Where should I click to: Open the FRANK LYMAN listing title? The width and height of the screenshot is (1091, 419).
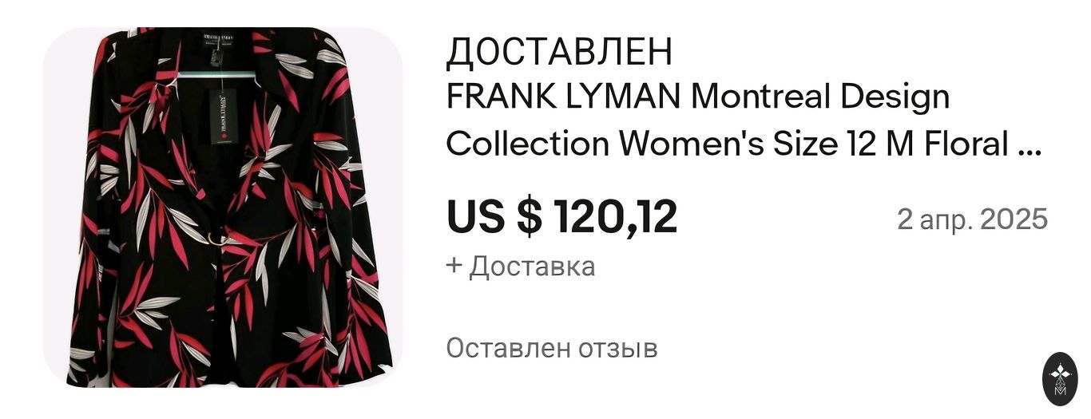click(744, 121)
